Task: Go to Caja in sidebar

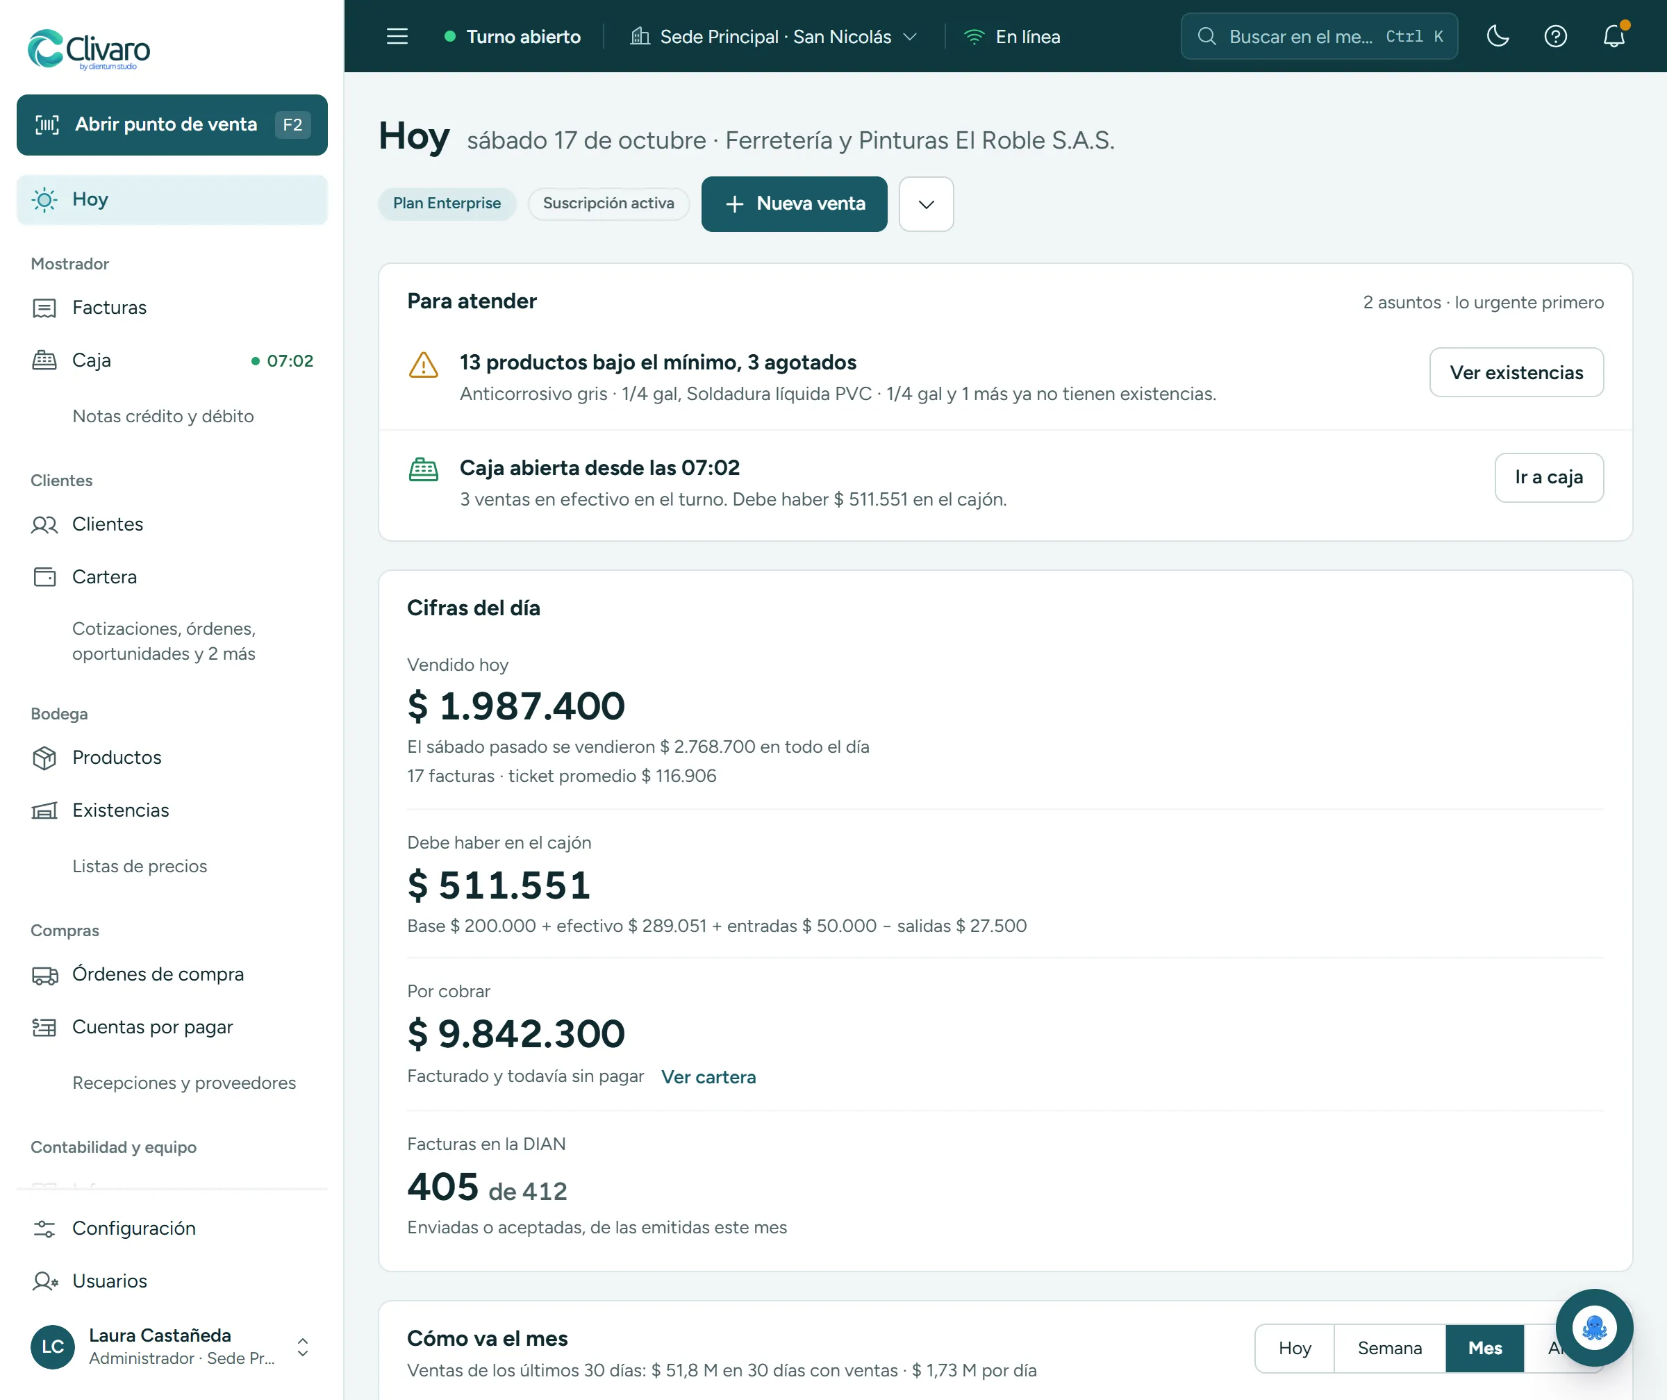Action: click(x=172, y=360)
